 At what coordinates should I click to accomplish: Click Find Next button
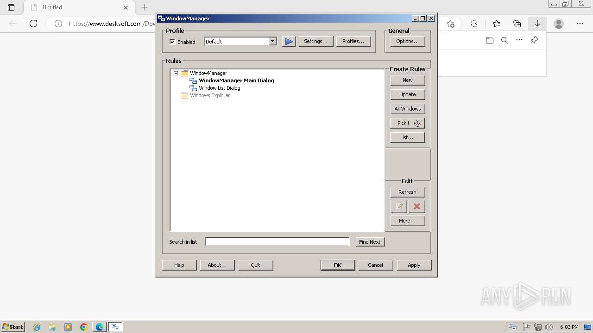click(370, 242)
